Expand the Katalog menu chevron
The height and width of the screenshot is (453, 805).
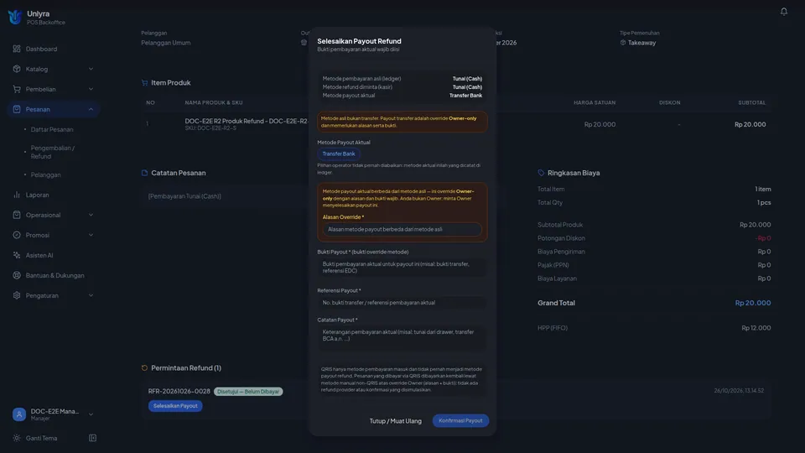coord(91,69)
